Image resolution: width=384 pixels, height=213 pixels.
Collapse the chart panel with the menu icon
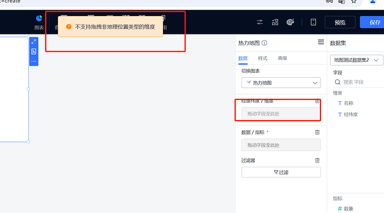click(x=321, y=42)
